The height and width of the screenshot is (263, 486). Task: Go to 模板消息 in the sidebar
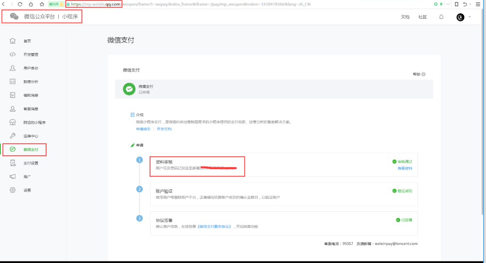coord(31,95)
